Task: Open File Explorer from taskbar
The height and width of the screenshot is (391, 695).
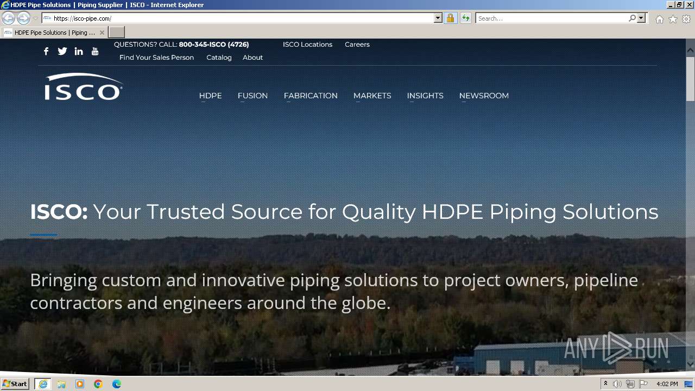Action: 61,384
